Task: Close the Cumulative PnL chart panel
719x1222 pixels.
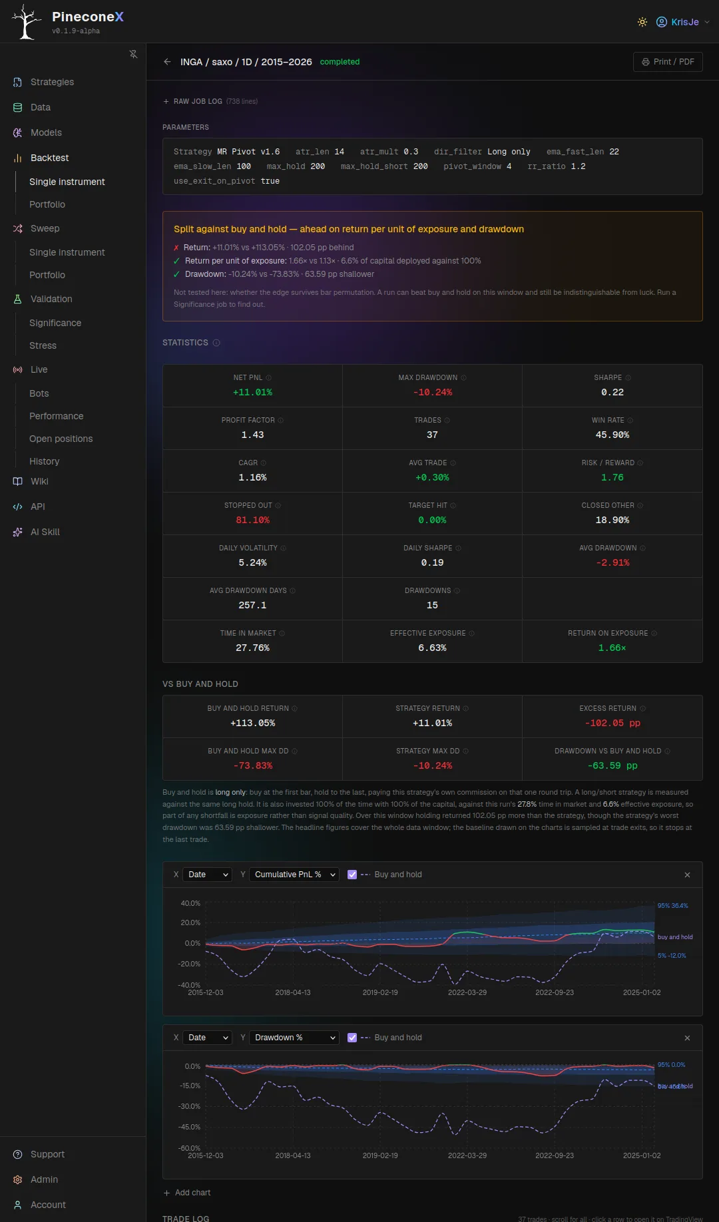Action: 687,875
